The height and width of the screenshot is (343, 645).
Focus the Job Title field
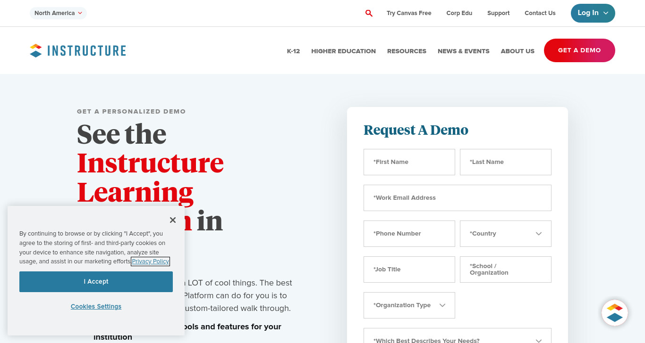(409, 269)
